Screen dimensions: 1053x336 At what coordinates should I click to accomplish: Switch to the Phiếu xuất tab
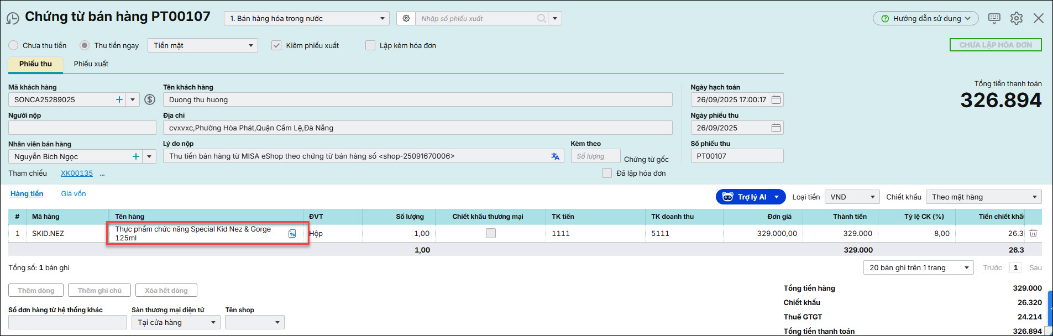click(x=91, y=64)
